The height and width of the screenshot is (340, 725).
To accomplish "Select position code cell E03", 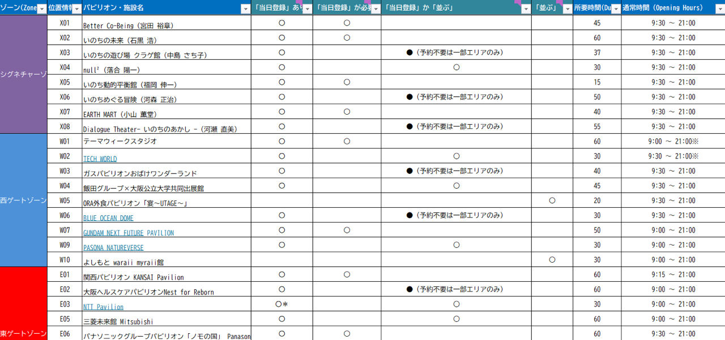I will (x=65, y=304).
